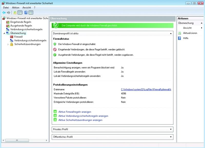
Task: Click arrow icon beside Aktive Sicherheitszuordnungen anzeigen
Action: [x=55, y=120]
